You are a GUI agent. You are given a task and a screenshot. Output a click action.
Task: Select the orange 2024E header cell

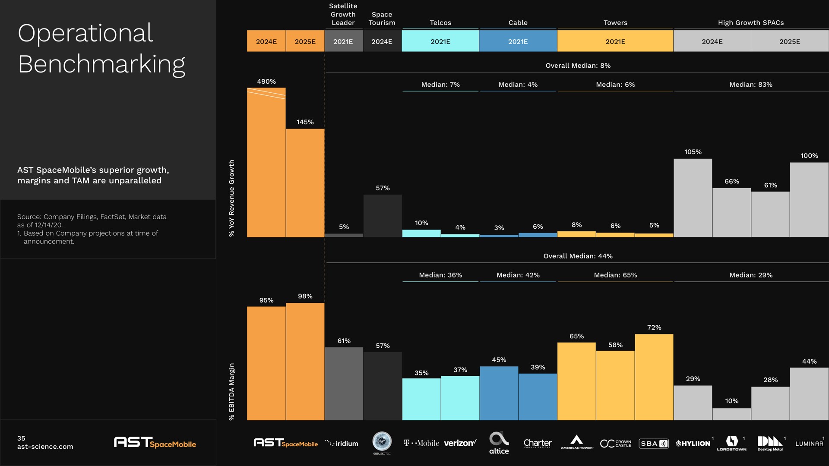click(266, 41)
